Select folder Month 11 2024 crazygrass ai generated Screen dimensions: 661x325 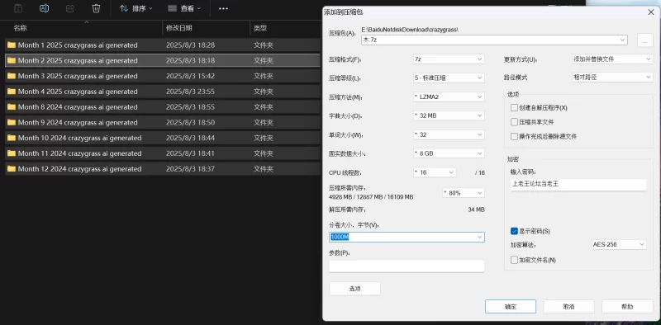tap(163, 153)
